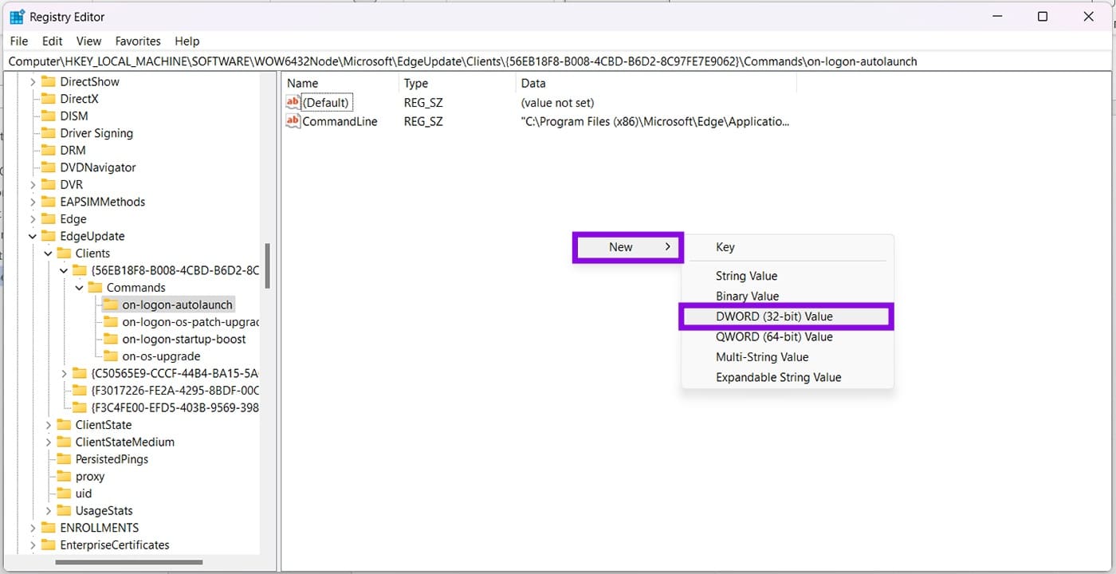Expand the UsageStats key arrow
Viewport: 1116px width, 574px height.
pyautogui.click(x=48, y=510)
